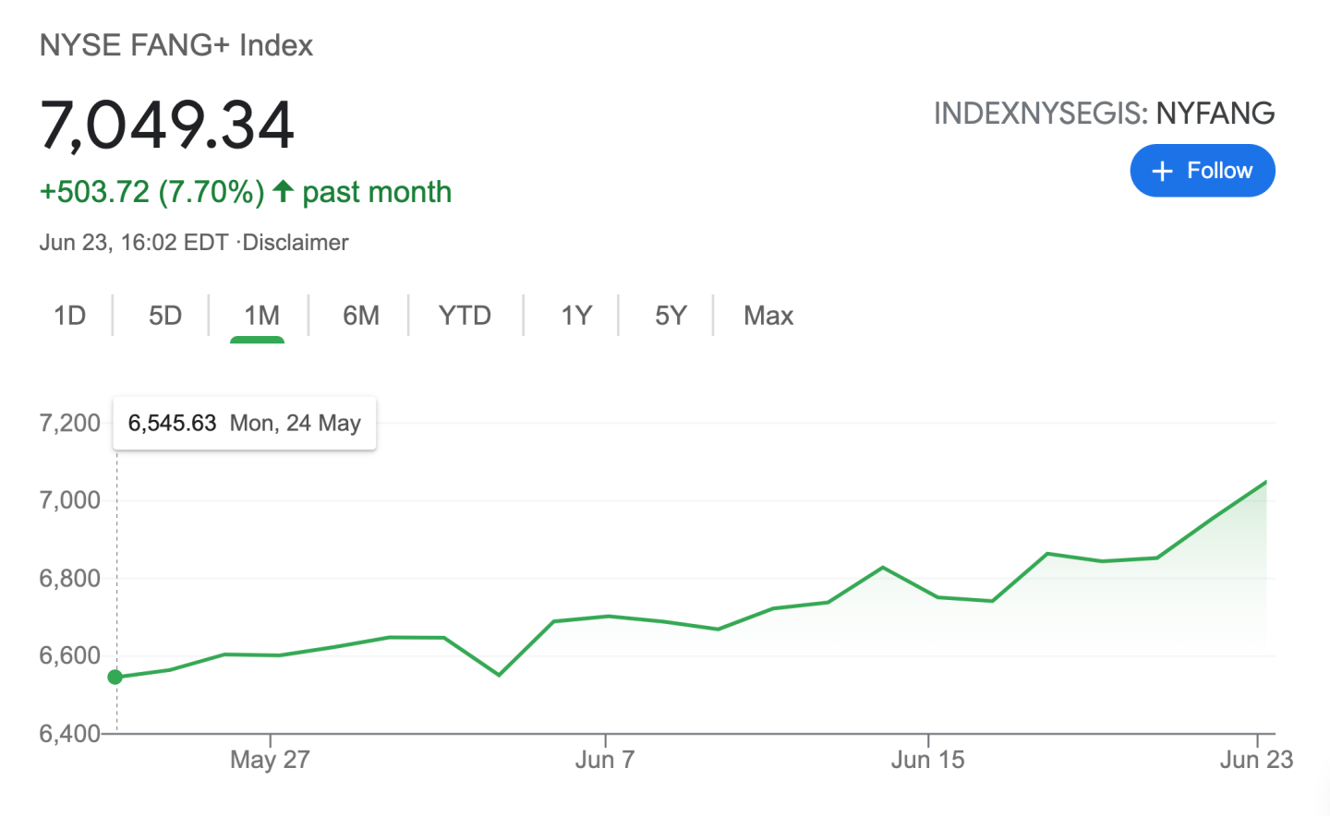Click the Jun 23 x-axis label
This screenshot has height=816, width=1330.
(1256, 760)
